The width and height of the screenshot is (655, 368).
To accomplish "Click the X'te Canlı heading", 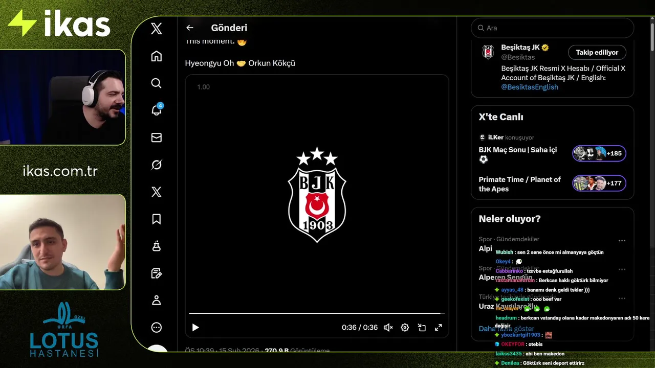I will pos(501,117).
